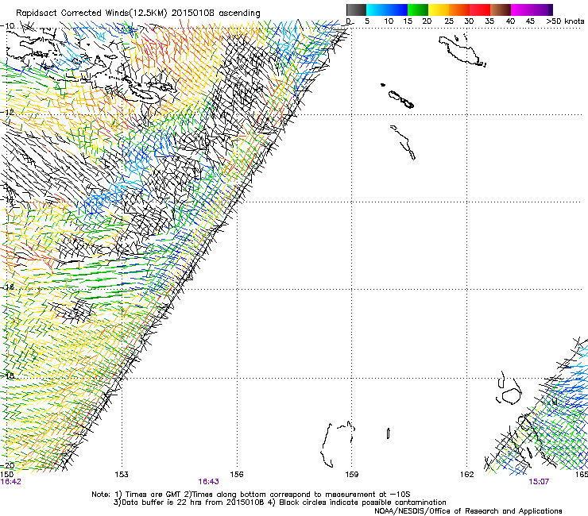Pick the red 30-35 knots legend swatch
This screenshot has height=516, width=588.
pos(480,10)
